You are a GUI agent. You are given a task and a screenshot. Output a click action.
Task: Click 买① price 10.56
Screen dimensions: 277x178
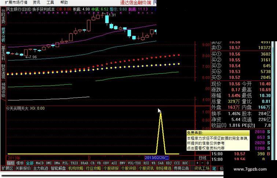tap(234, 54)
